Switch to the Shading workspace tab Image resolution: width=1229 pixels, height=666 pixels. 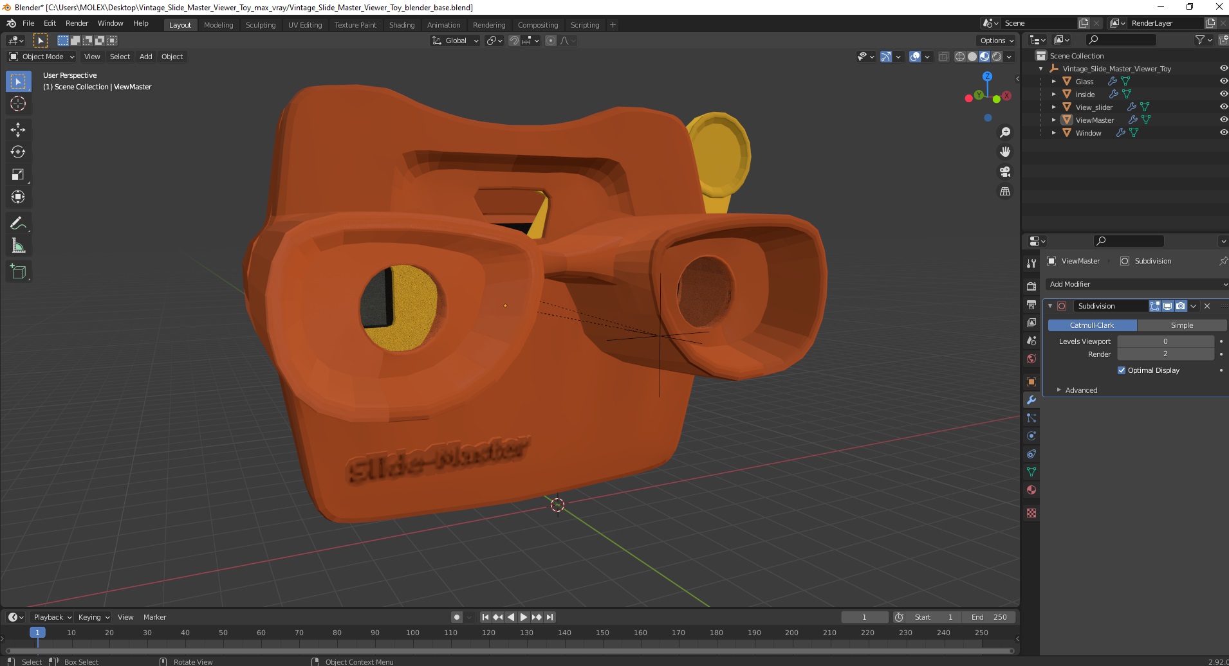tap(402, 25)
